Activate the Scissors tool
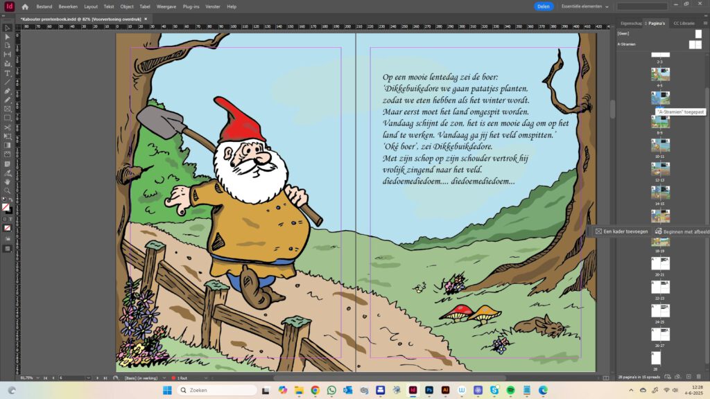Viewport: 710px width, 399px height. click(7, 127)
